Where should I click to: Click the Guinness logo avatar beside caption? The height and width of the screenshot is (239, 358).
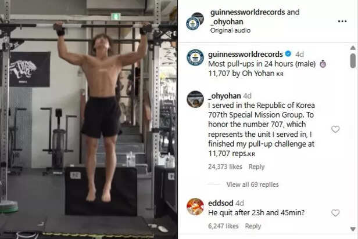coord(195,57)
